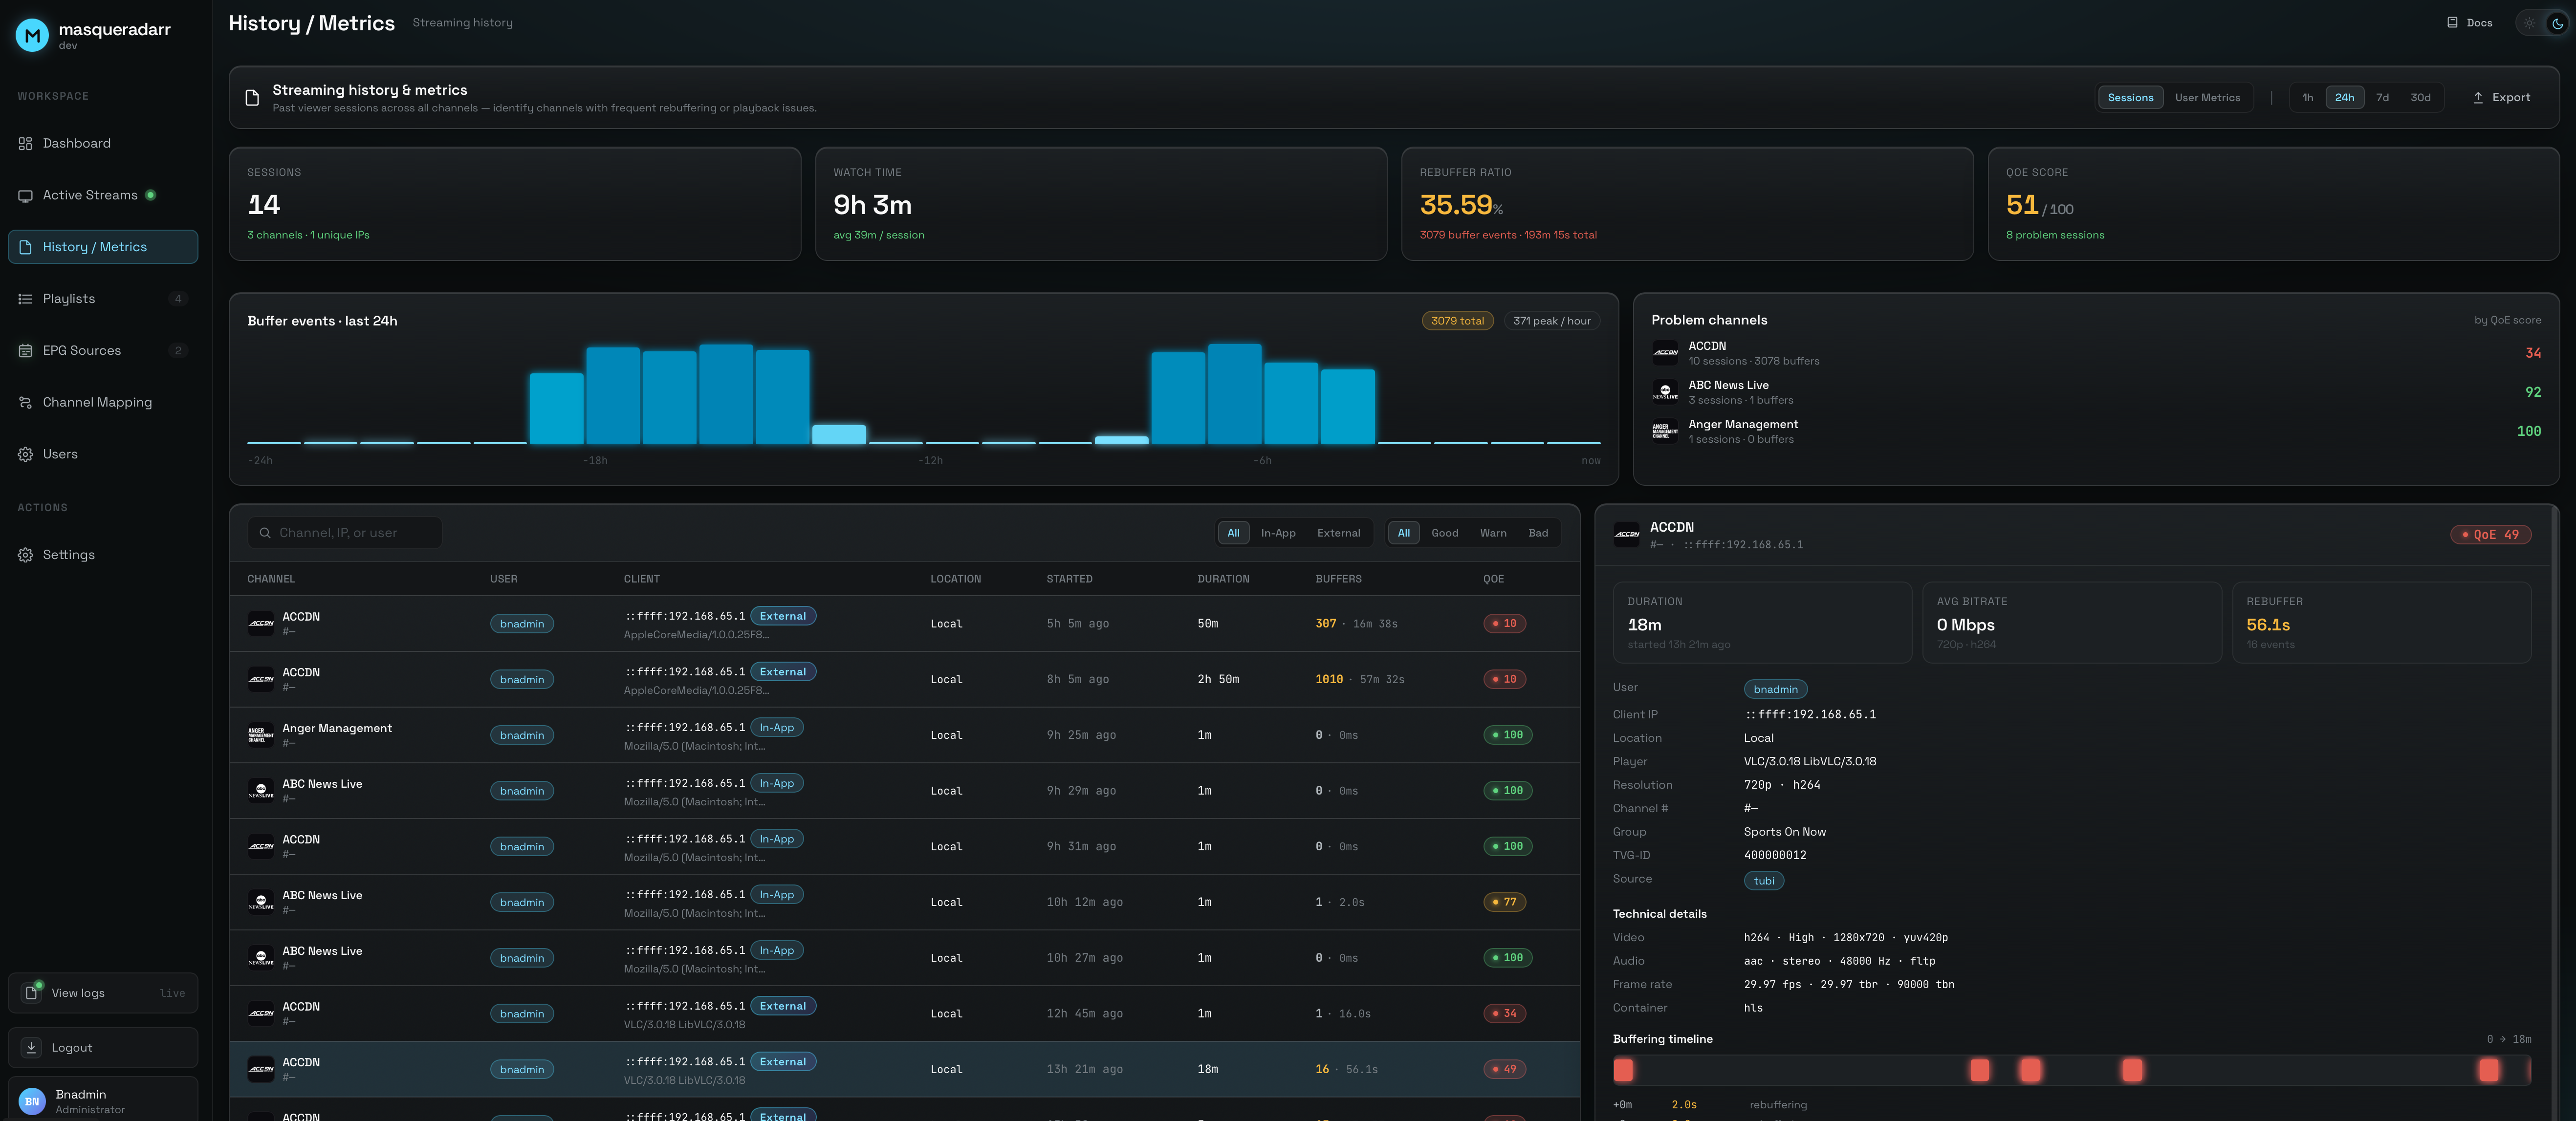Click Anger Management logo in Problem channels
The image size is (2576, 1121).
(1665, 431)
